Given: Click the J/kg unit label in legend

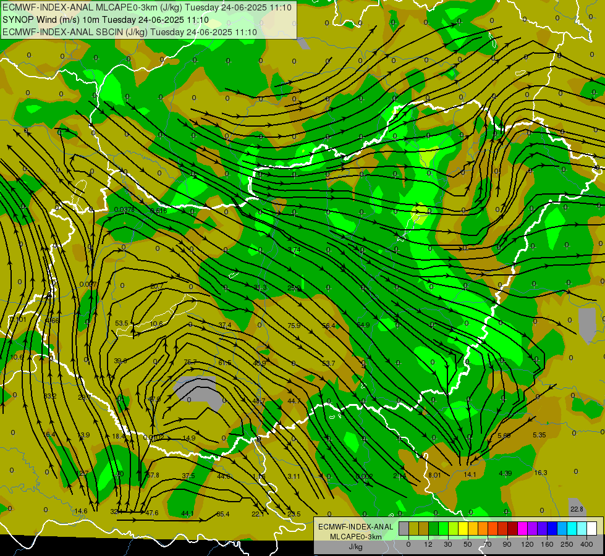Looking at the screenshot, I should coord(355,547).
